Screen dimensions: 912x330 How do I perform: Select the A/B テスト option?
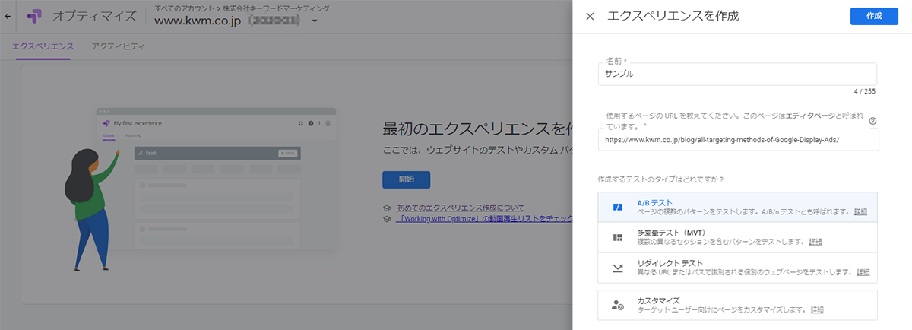click(737, 207)
